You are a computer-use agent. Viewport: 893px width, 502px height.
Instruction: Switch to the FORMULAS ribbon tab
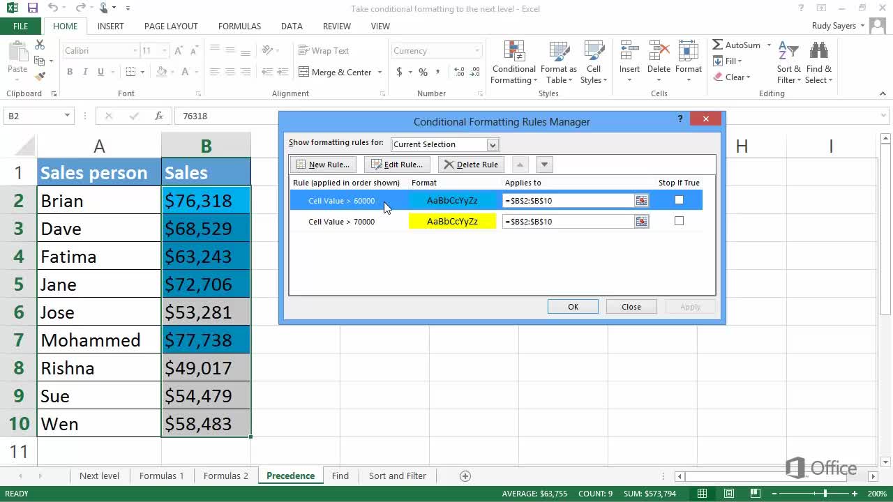pyautogui.click(x=239, y=26)
